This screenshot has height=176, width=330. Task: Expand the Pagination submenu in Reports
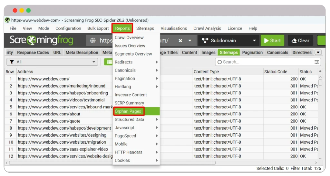tap(136, 78)
